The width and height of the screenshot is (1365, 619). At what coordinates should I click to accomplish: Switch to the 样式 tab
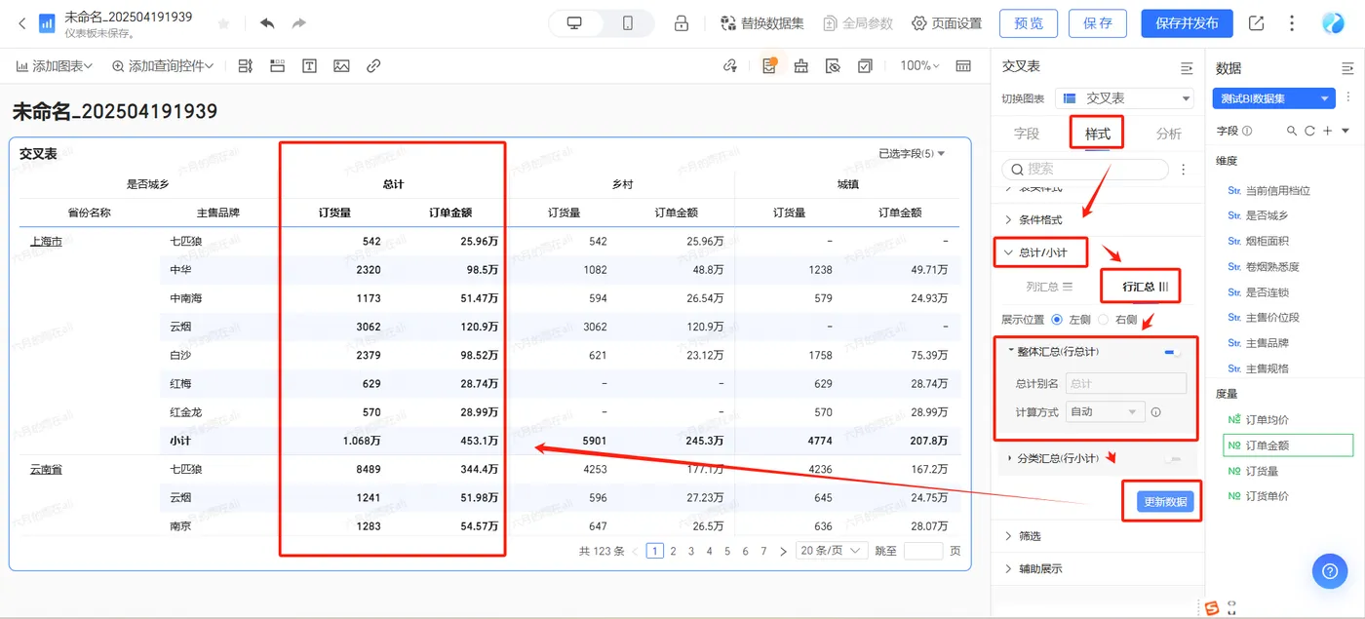[x=1097, y=134]
